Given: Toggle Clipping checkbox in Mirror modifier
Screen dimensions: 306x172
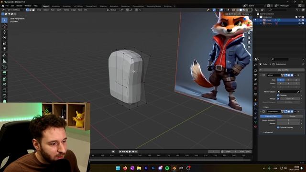Looking at the screenshot, I should tap(278, 95).
